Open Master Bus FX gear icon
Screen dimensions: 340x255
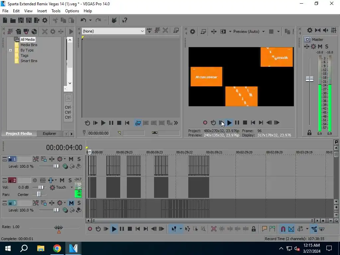(x=313, y=46)
